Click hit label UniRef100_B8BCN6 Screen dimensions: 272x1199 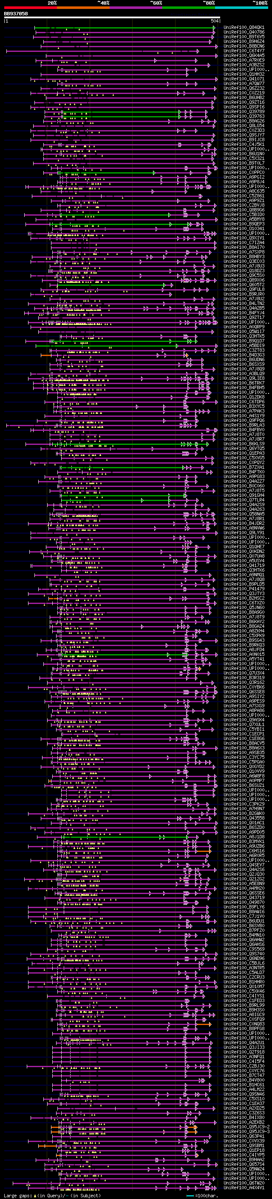tap(244, 46)
